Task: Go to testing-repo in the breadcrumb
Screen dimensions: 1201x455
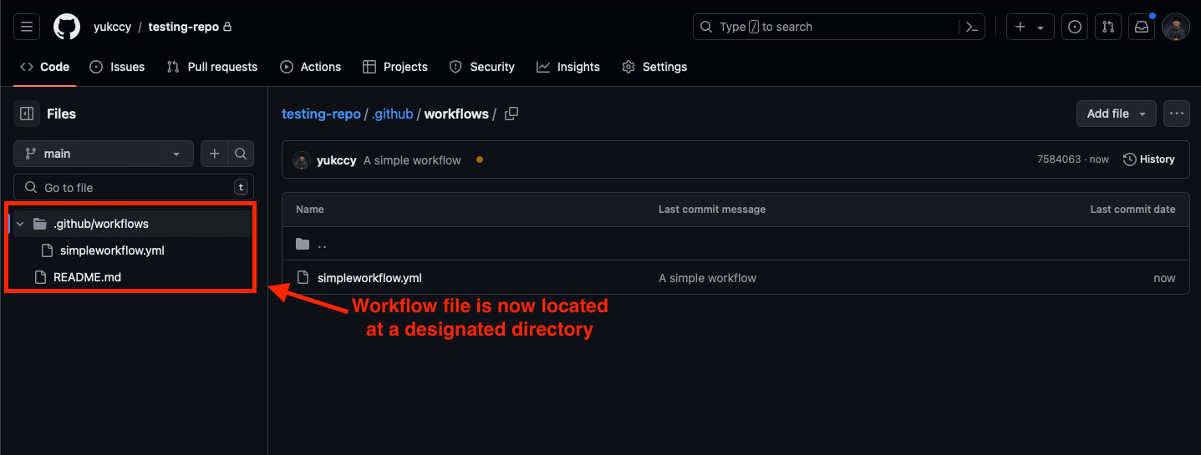Action: [x=321, y=114]
